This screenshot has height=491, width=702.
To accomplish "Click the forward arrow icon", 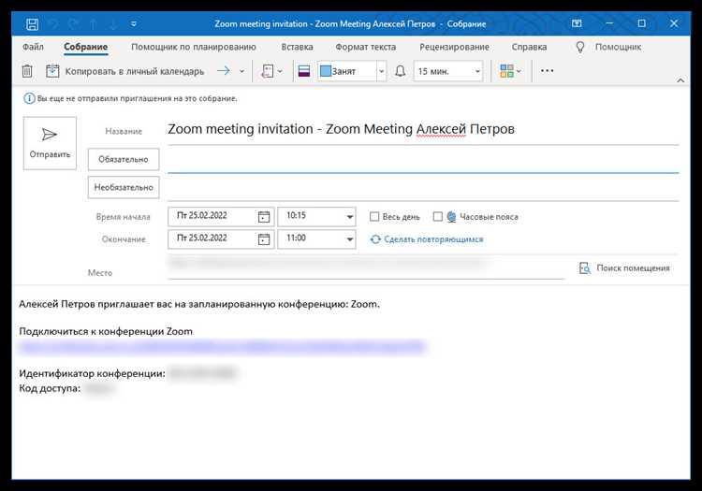I will [x=224, y=71].
